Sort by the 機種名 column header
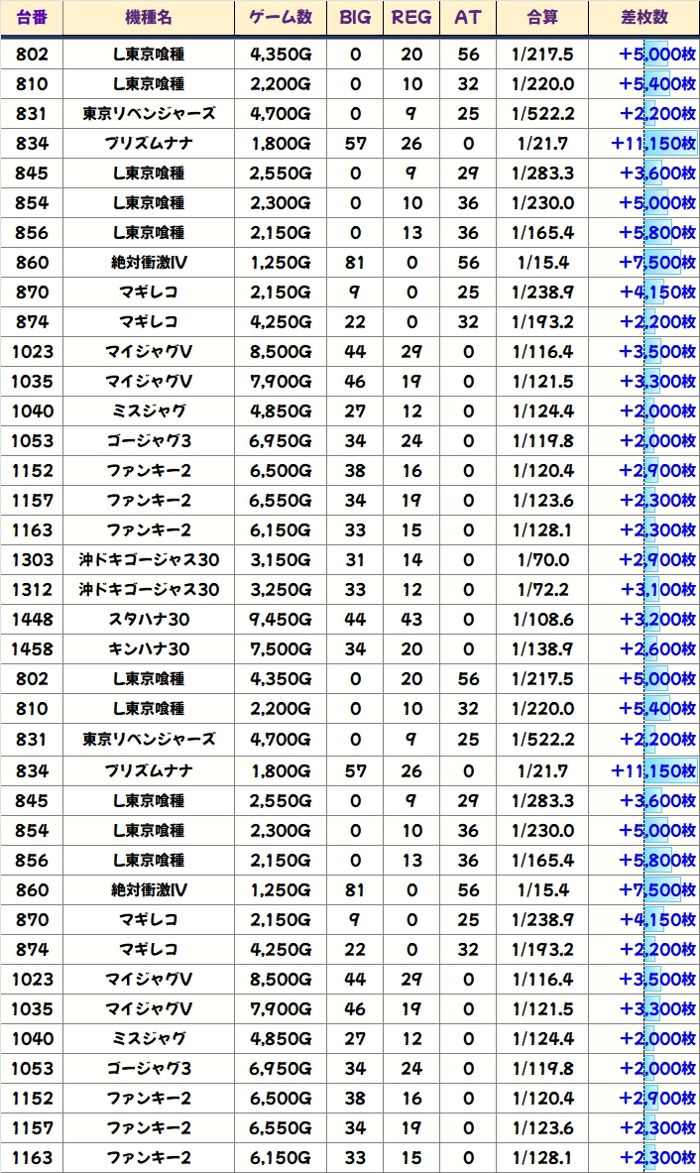 click(148, 18)
